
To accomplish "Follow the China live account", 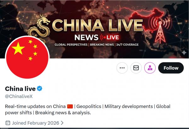I will (171, 68).
